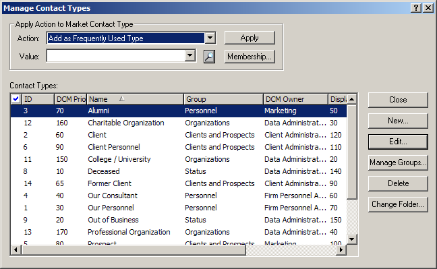Screen dimensions: 437x269
Task: Click the vertical scrollbar down arrow
Action: point(352,239)
